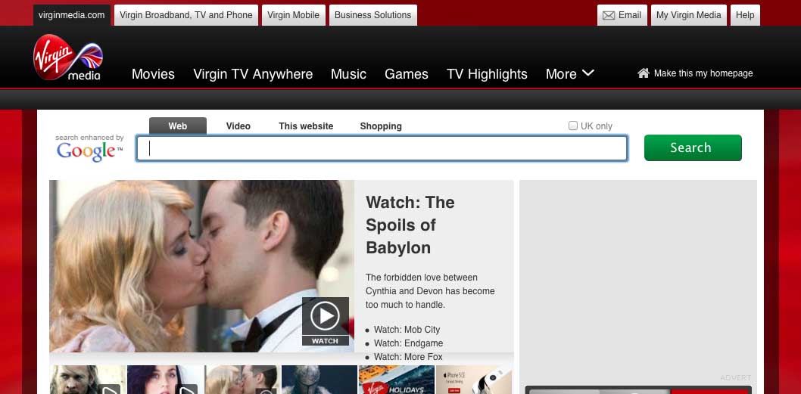Click the Google logo beside the search box

pyautogui.click(x=89, y=151)
